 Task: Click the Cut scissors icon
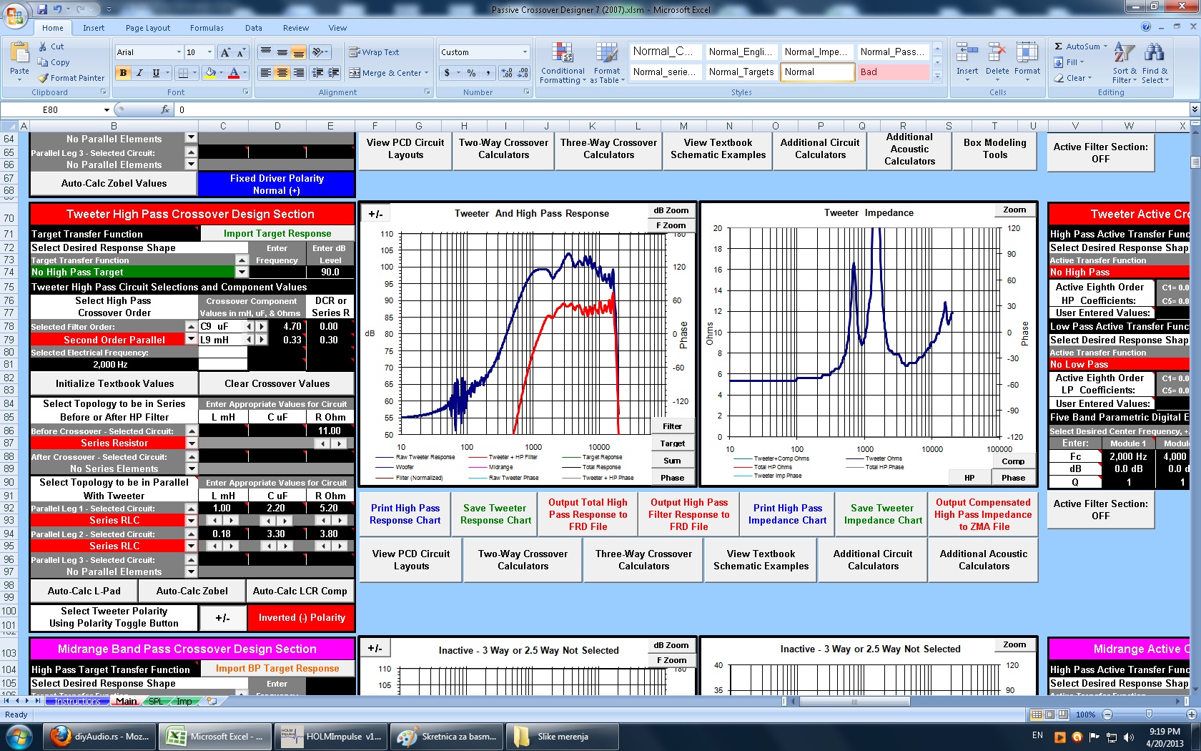pyautogui.click(x=42, y=46)
